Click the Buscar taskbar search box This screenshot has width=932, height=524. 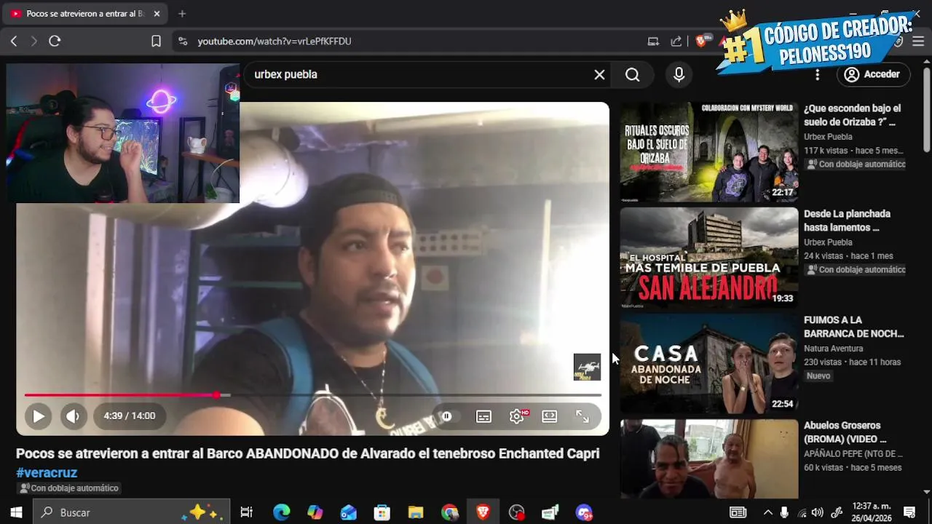pos(132,512)
